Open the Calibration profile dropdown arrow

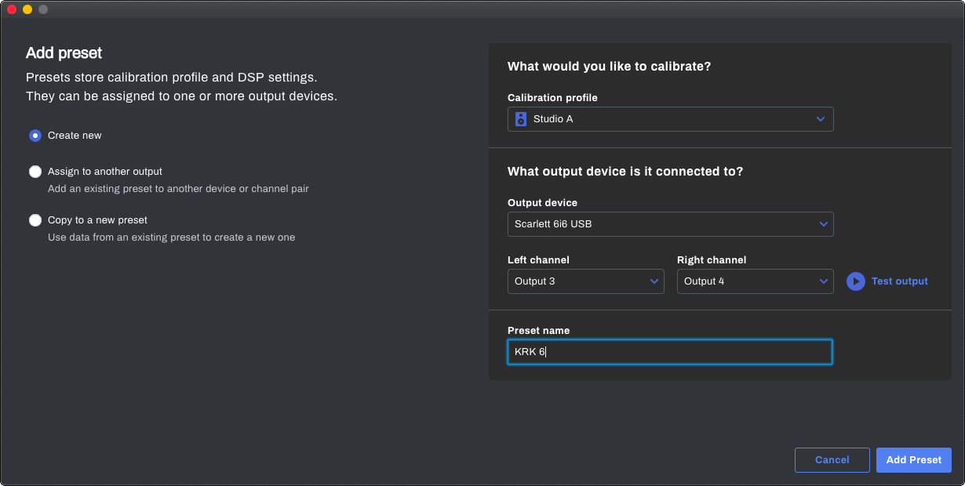[x=821, y=119]
